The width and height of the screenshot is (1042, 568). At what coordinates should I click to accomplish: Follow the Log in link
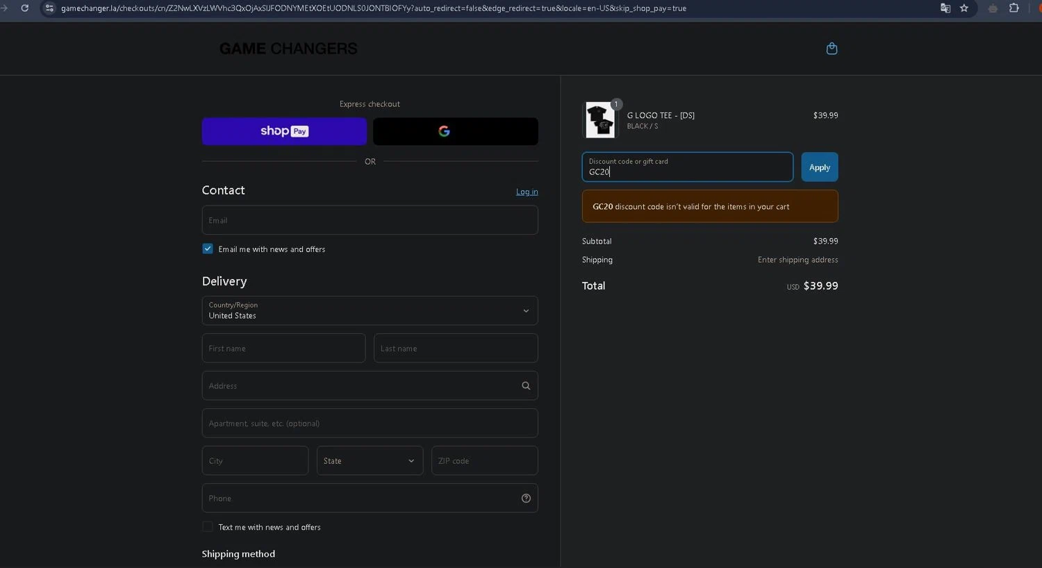click(x=527, y=192)
